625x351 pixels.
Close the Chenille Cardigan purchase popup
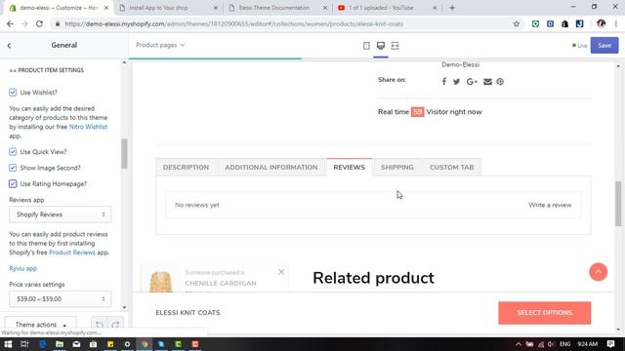(281, 272)
